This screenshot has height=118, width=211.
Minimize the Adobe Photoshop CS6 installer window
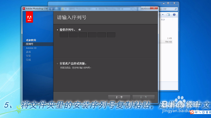click(143, 8)
